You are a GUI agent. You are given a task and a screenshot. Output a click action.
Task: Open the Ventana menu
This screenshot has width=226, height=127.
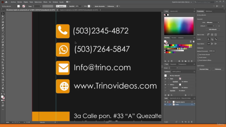point(55,2)
